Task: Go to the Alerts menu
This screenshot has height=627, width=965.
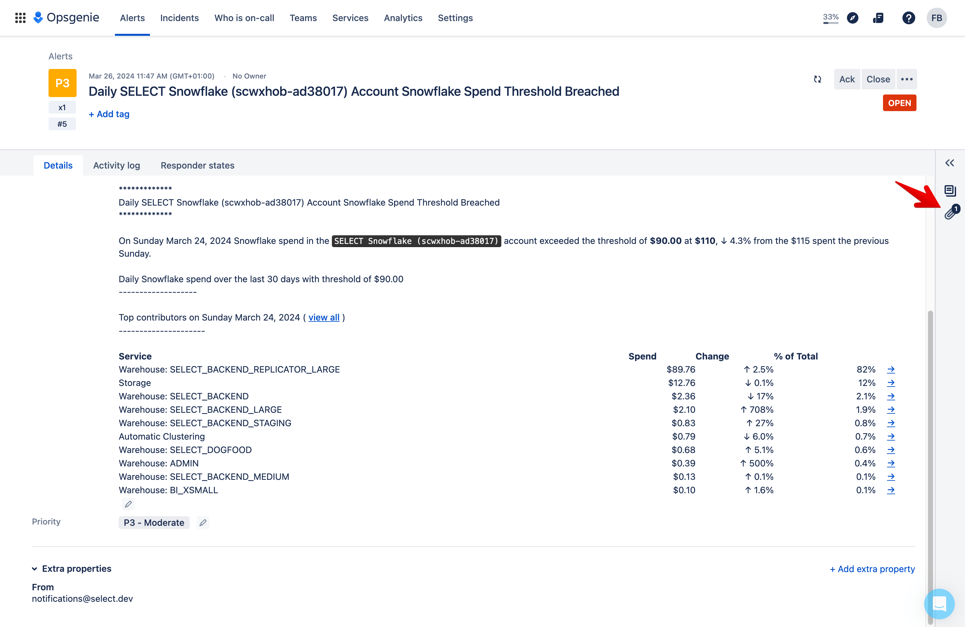Action: (132, 18)
